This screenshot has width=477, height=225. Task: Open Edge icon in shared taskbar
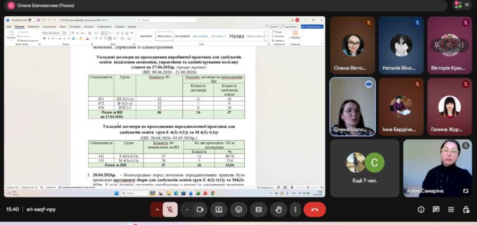pyautogui.click(x=176, y=193)
